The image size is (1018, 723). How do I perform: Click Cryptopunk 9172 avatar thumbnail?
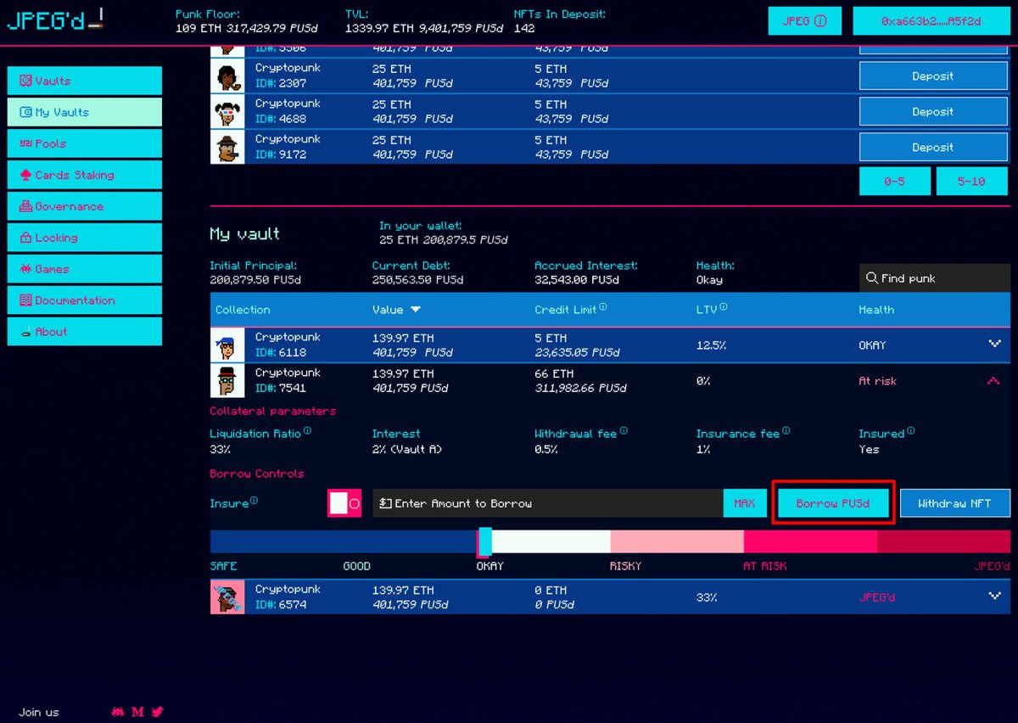point(227,148)
